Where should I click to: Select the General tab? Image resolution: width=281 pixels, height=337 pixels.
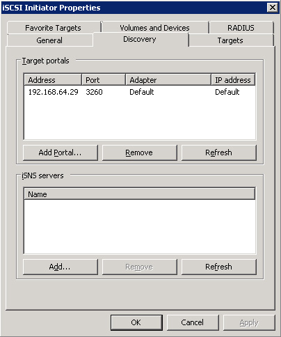pyautogui.click(x=49, y=40)
